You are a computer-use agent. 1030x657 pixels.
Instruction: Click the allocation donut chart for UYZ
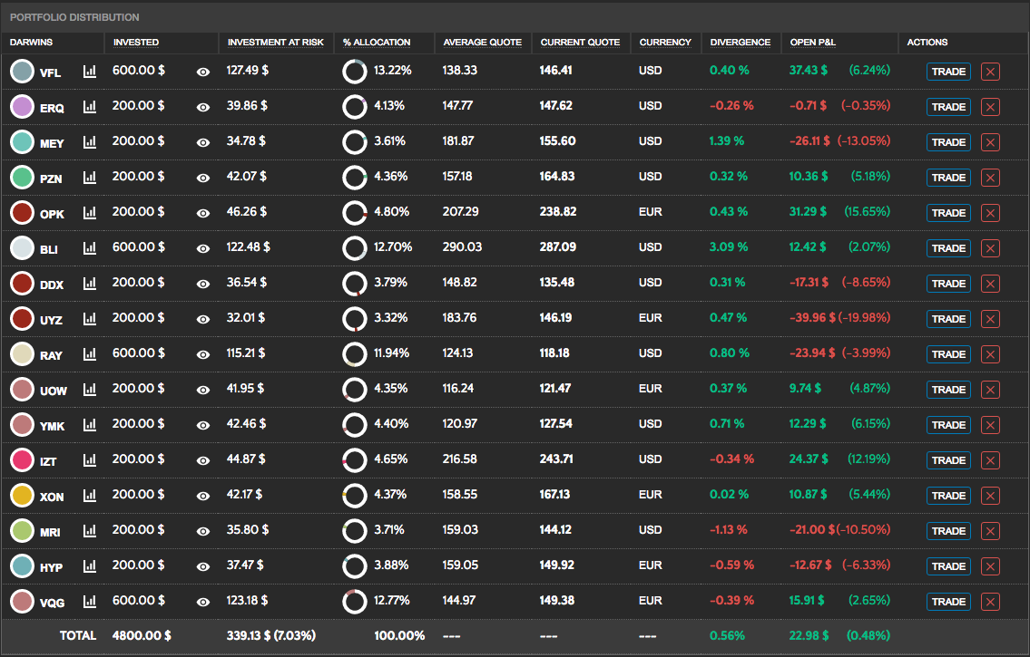click(354, 319)
